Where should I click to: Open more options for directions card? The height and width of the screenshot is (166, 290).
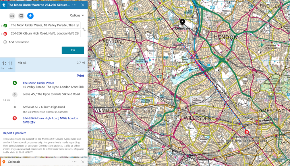click(x=75, y=5)
